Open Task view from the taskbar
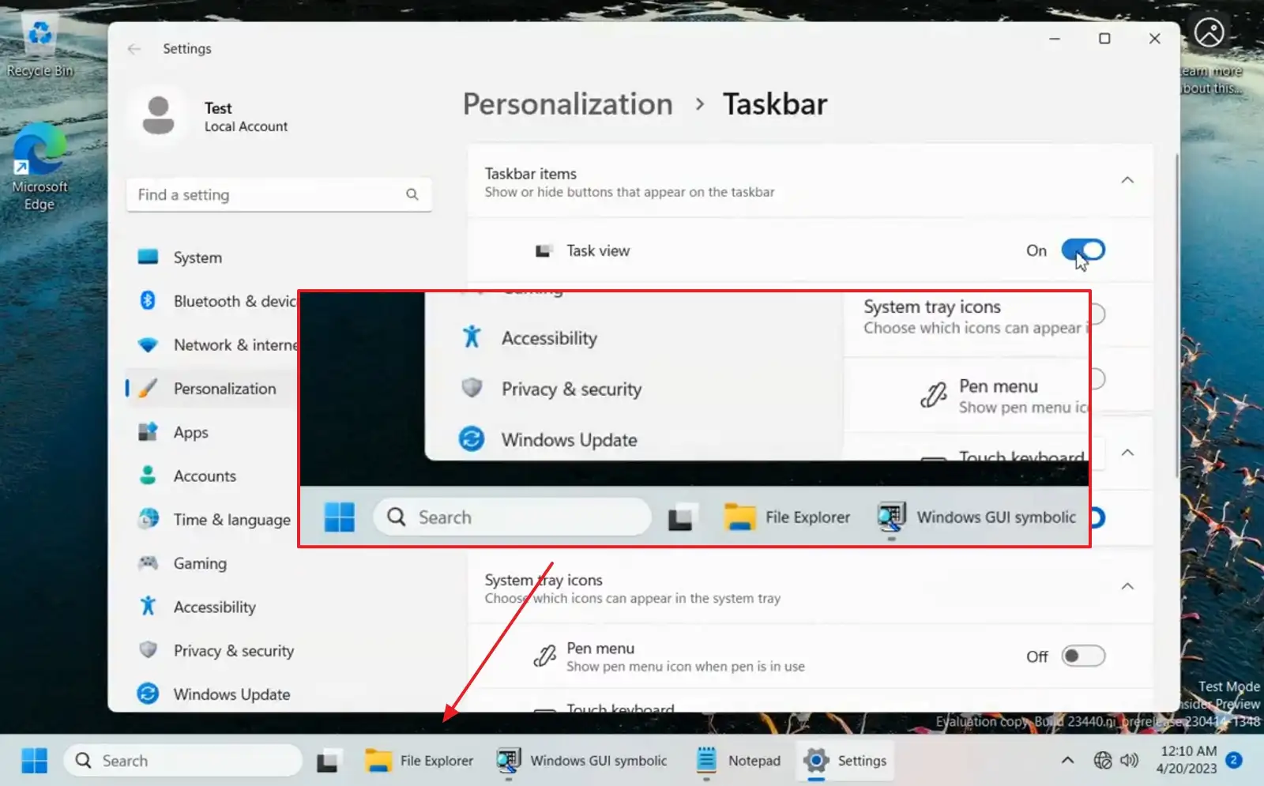Image resolution: width=1264 pixels, height=786 pixels. click(329, 761)
